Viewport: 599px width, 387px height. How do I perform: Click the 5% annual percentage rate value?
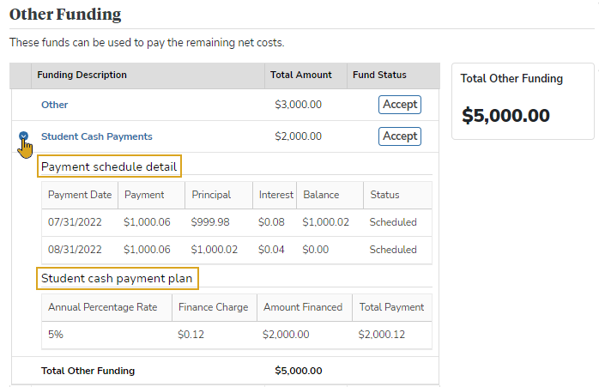[x=56, y=335]
